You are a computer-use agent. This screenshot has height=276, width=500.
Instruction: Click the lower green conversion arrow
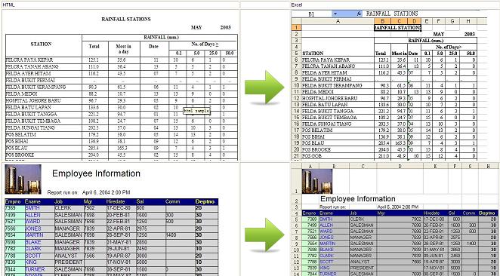[x=264, y=235]
